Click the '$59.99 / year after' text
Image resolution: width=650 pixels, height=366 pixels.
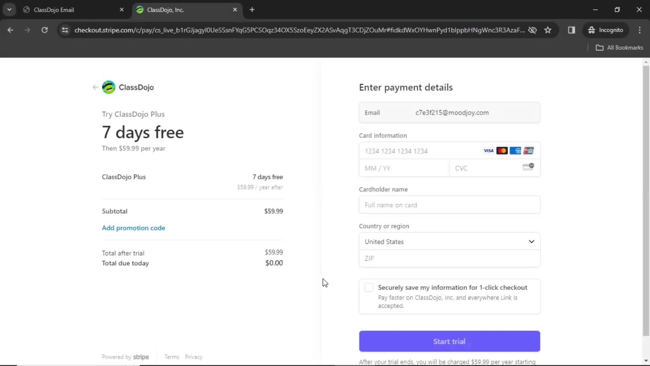[260, 187]
